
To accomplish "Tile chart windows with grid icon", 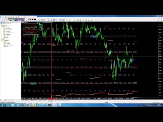I will pos(54,20).
